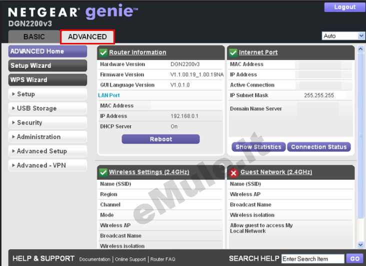The image size is (366, 266).
Task: Click the scrollbar up arrow
Action: (360, 49)
